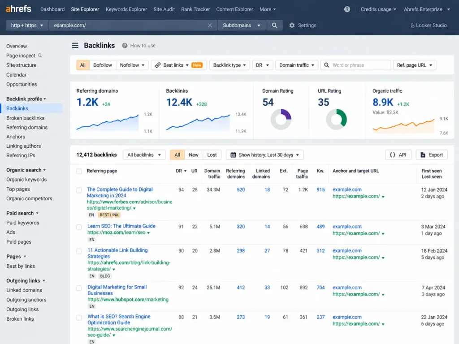This screenshot has height=344, width=459.
Task: Open Looker Studio
Action: 429,26
